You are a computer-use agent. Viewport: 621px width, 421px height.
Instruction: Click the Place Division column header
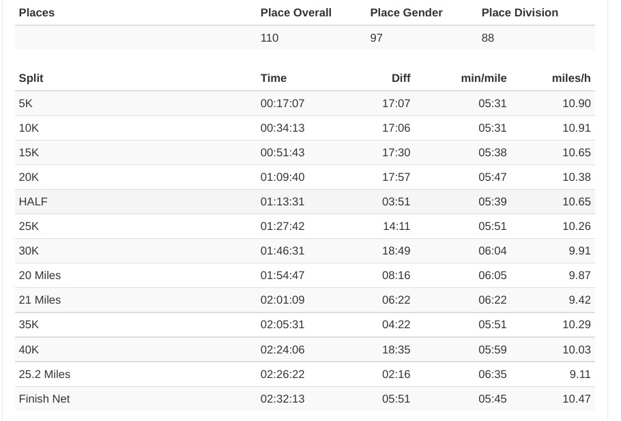tap(519, 12)
